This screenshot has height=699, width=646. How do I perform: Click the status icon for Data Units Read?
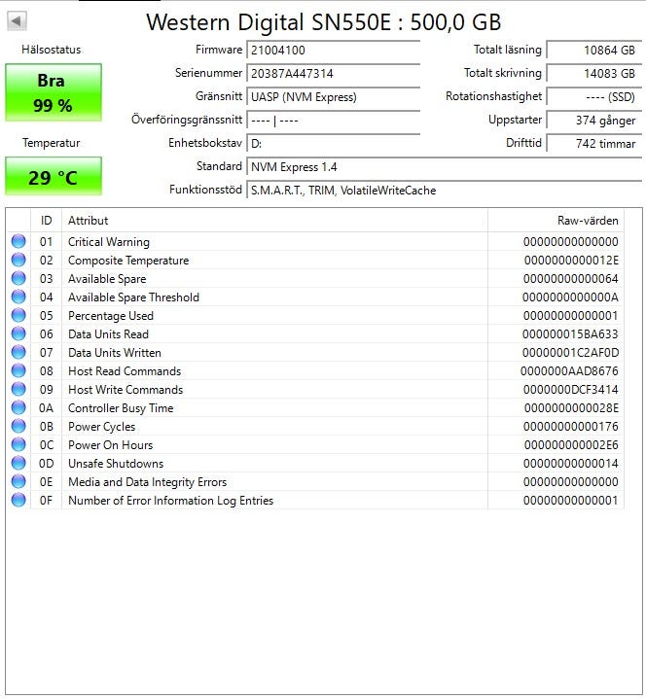[x=18, y=333]
